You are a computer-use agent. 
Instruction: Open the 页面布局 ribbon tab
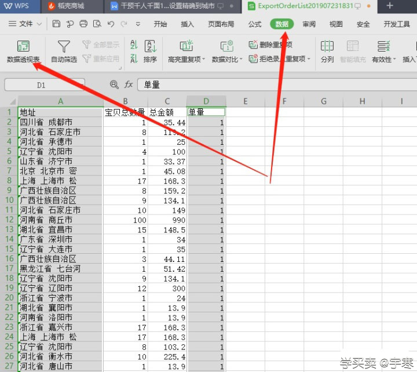click(x=221, y=24)
